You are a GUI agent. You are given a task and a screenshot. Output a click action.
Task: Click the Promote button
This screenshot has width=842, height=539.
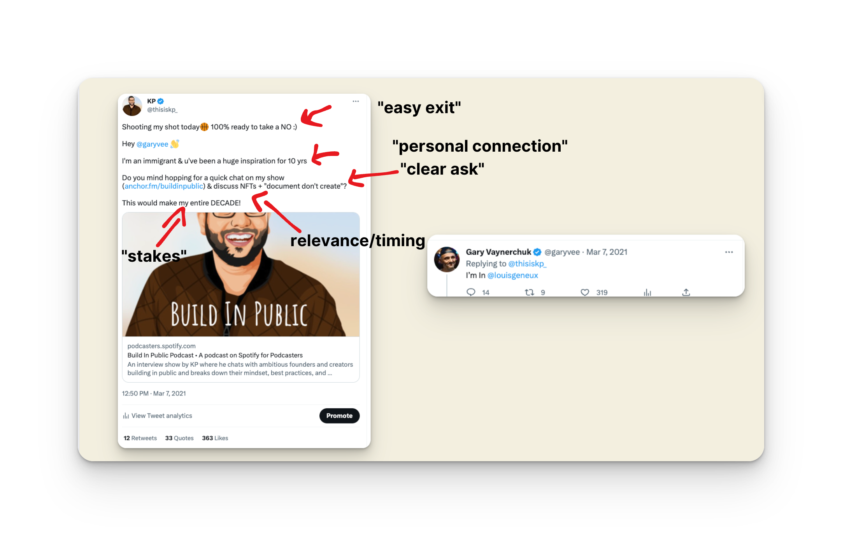[339, 416]
